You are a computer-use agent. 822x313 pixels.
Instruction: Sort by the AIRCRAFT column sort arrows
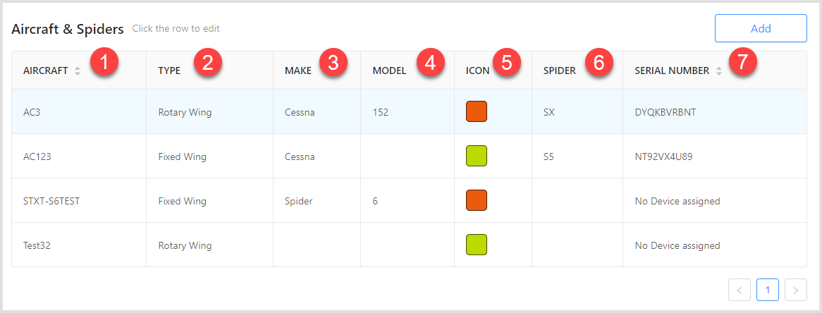tap(78, 70)
